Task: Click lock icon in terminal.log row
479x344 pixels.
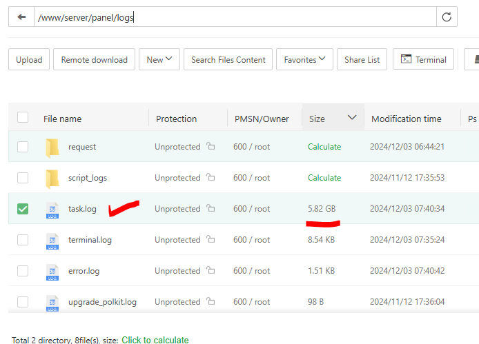Action: [x=211, y=239]
